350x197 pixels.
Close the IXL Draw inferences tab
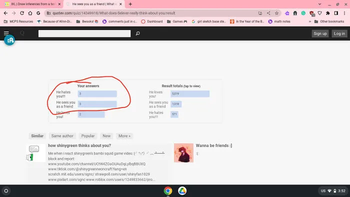coord(59,4)
